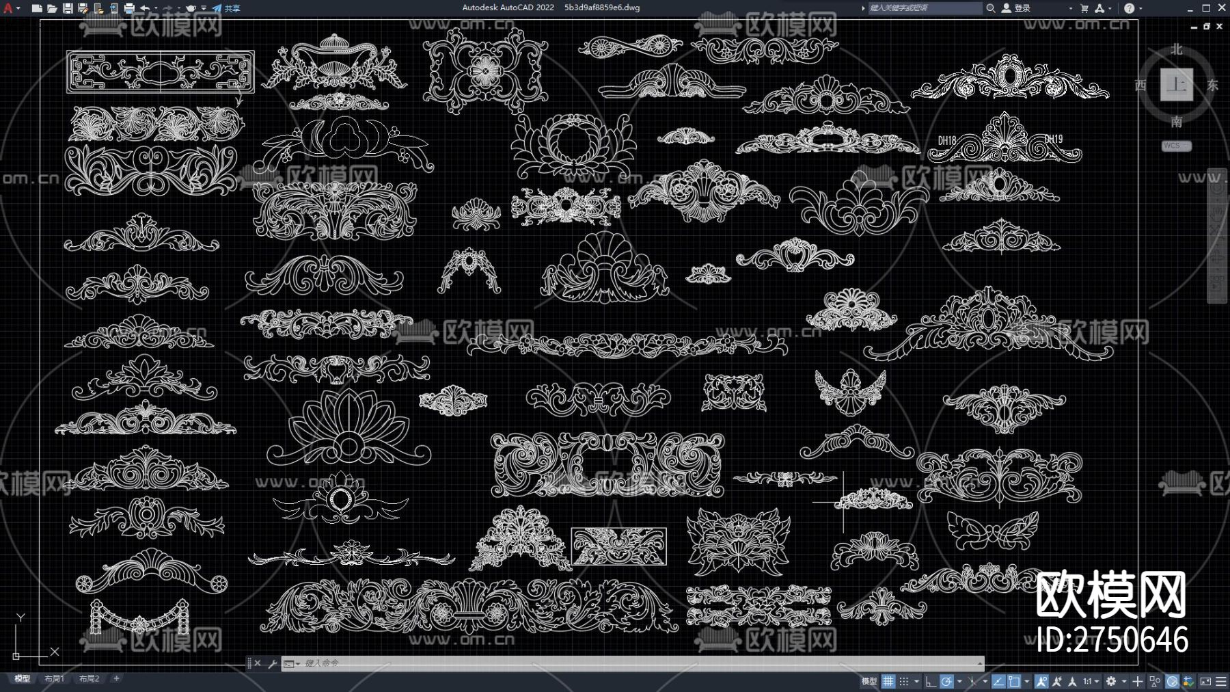Click the search magnifier icon
Viewport: 1230px width, 692px height.
(990, 8)
